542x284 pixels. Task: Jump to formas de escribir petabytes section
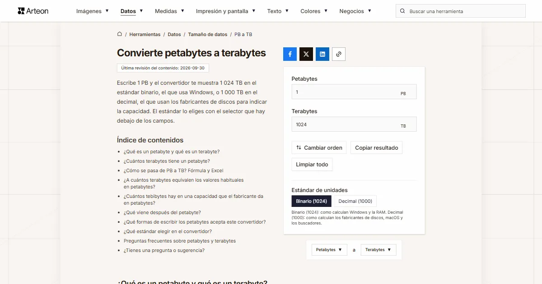195,222
